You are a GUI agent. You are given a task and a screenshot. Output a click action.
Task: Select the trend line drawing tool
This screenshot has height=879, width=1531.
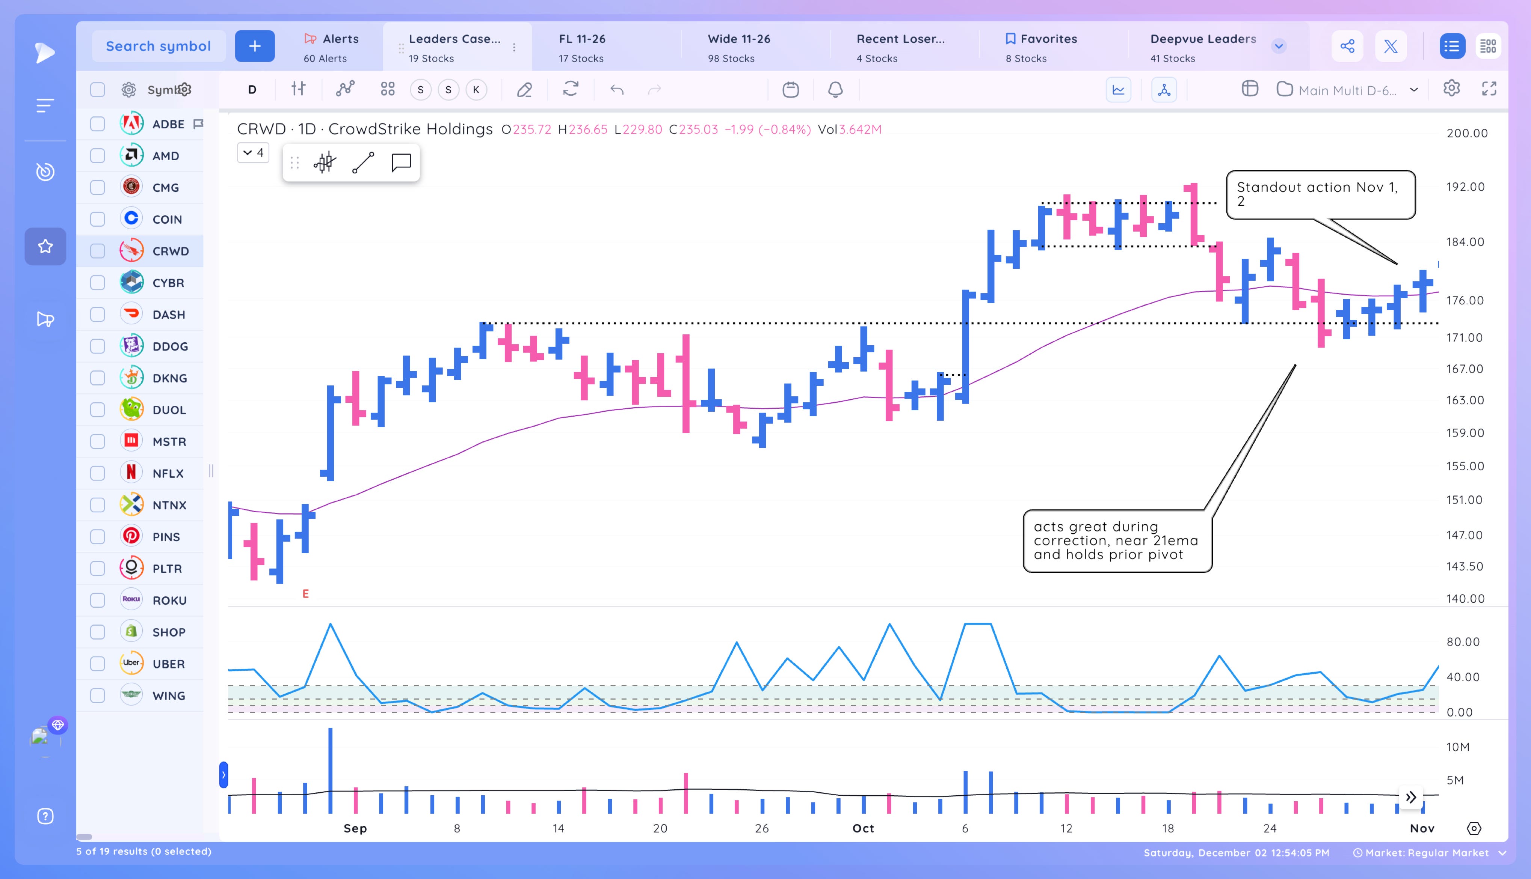tap(363, 163)
